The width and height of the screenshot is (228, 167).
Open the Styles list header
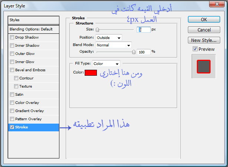pyautogui.click(x=33, y=20)
